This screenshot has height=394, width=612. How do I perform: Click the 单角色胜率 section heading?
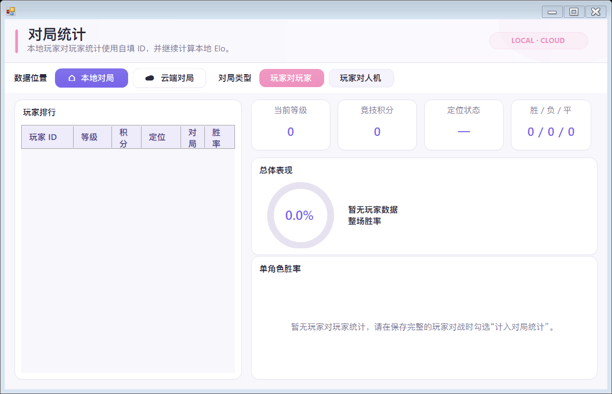click(x=280, y=269)
